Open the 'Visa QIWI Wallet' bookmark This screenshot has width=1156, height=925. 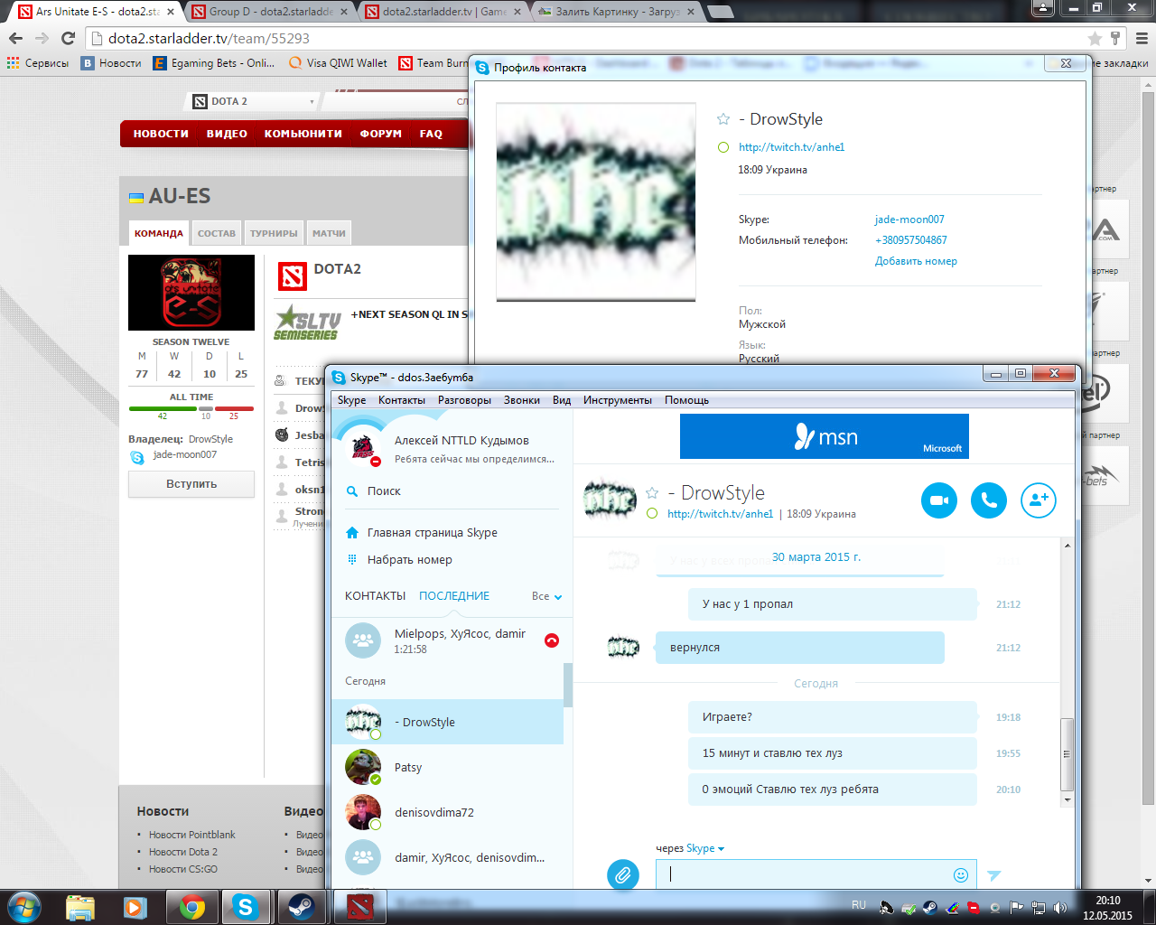coord(339,63)
